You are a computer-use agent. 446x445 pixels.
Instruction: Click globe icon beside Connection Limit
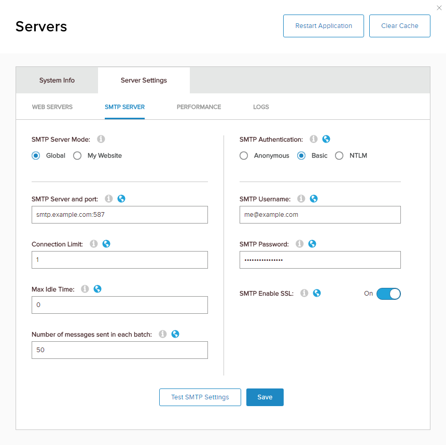106,244
